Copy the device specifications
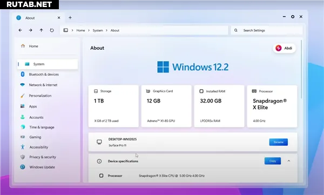The width and height of the screenshot is (324, 195). pyautogui.click(x=273, y=161)
